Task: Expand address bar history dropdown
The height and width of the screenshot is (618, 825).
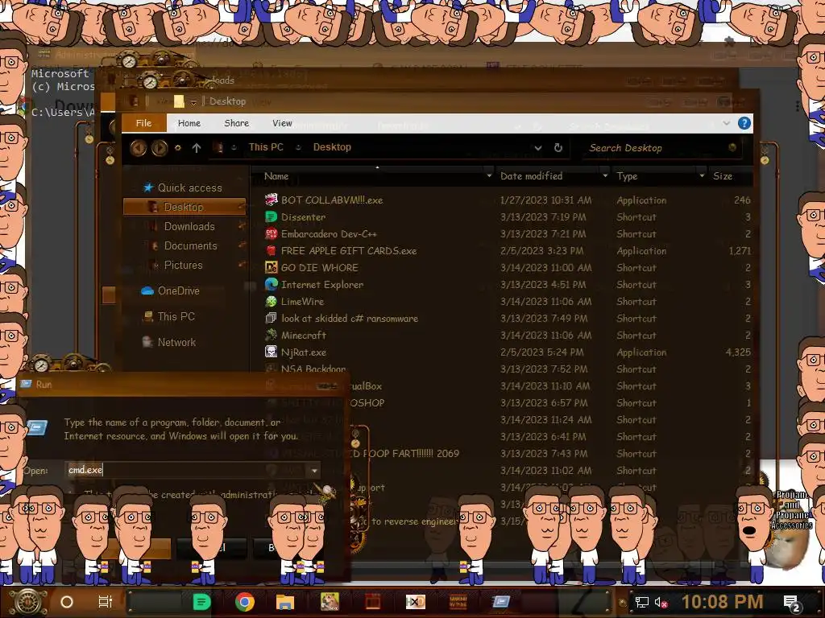Action: coord(537,148)
